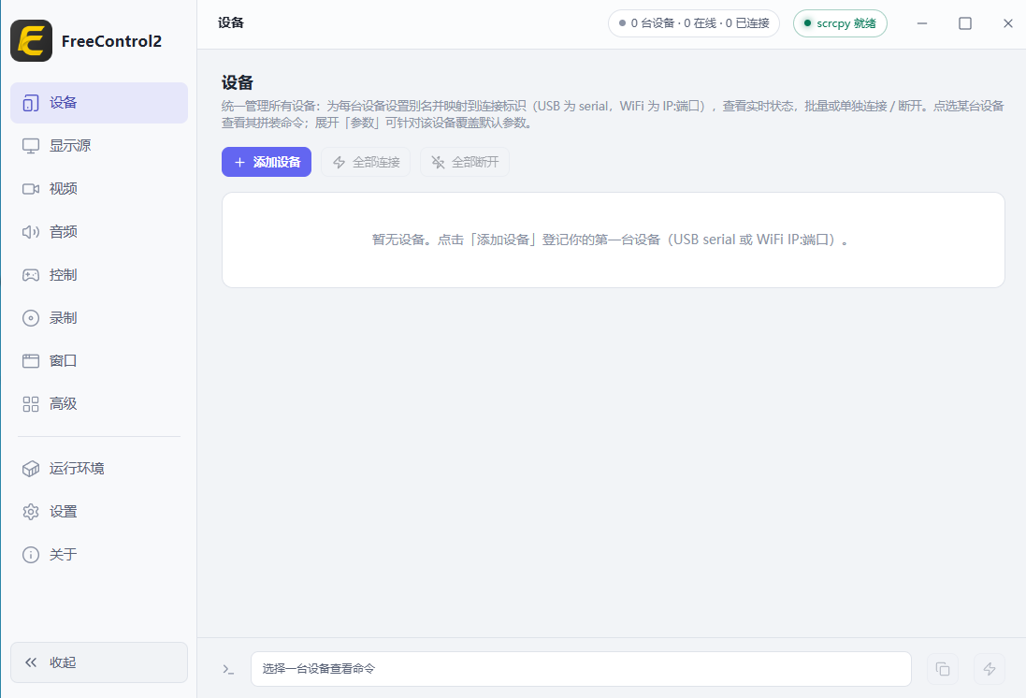Open the 视频 settings page
This screenshot has width=1026, height=698.
tap(99, 189)
